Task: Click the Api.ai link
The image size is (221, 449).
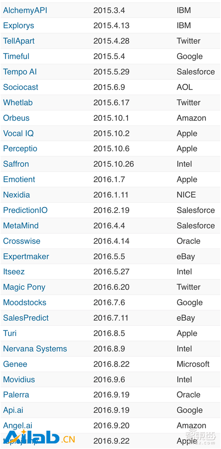Action: click(13, 410)
